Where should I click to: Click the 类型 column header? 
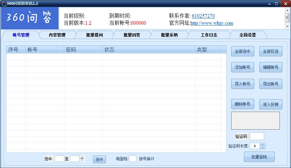pos(208,50)
